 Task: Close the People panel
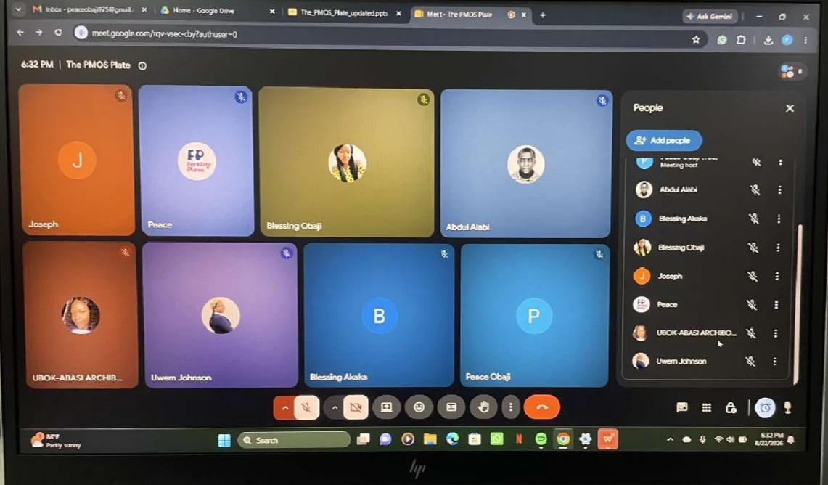click(x=790, y=108)
